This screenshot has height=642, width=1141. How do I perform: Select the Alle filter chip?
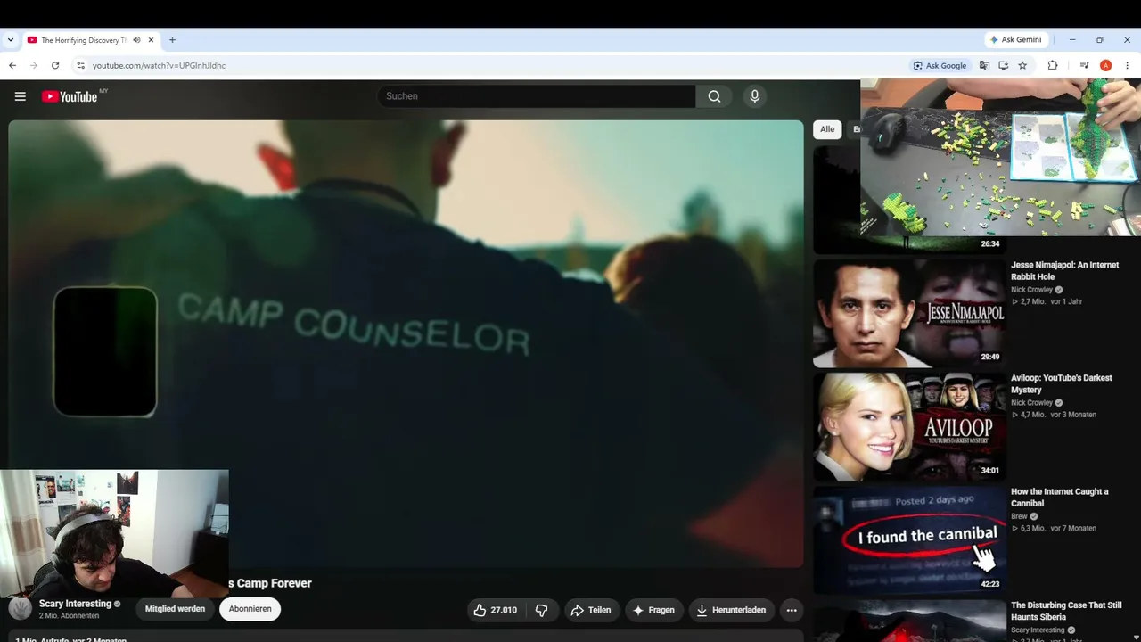pos(827,129)
